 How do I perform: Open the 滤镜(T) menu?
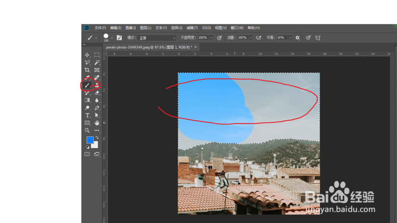pos(192,28)
